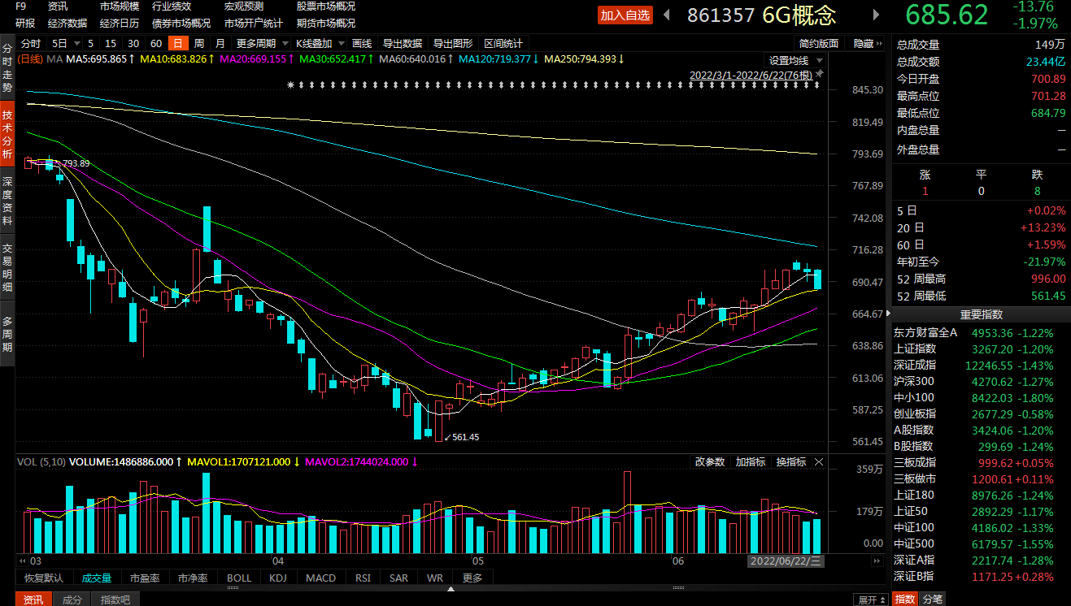Switch chart to daily (日) period
This screenshot has width=1071, height=606.
[176, 43]
